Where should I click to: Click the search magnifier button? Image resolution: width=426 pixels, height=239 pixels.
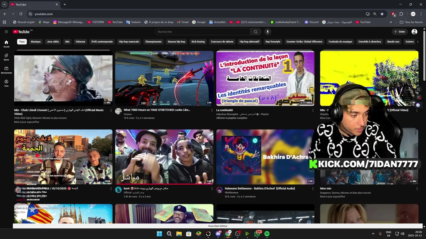pos(256,32)
